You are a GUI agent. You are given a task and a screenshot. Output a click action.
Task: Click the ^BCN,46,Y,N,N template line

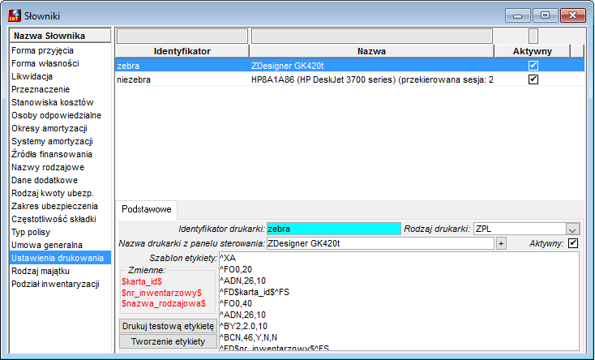pyautogui.click(x=249, y=337)
